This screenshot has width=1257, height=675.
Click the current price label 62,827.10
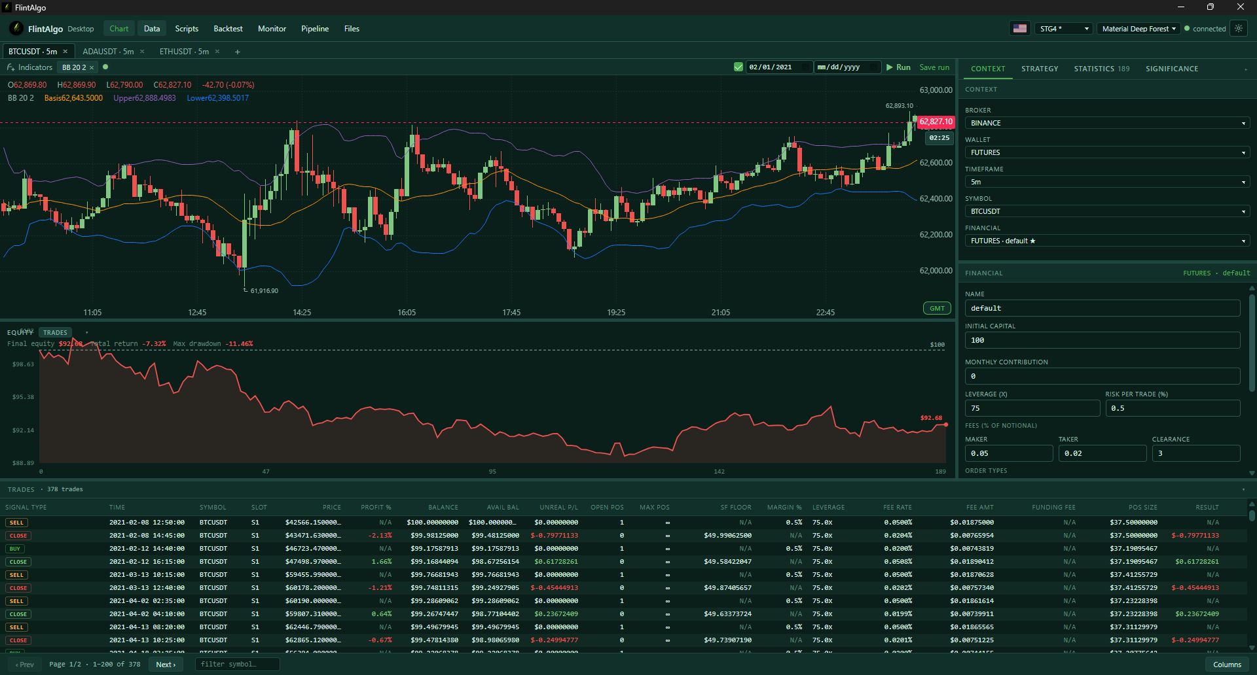coord(936,122)
